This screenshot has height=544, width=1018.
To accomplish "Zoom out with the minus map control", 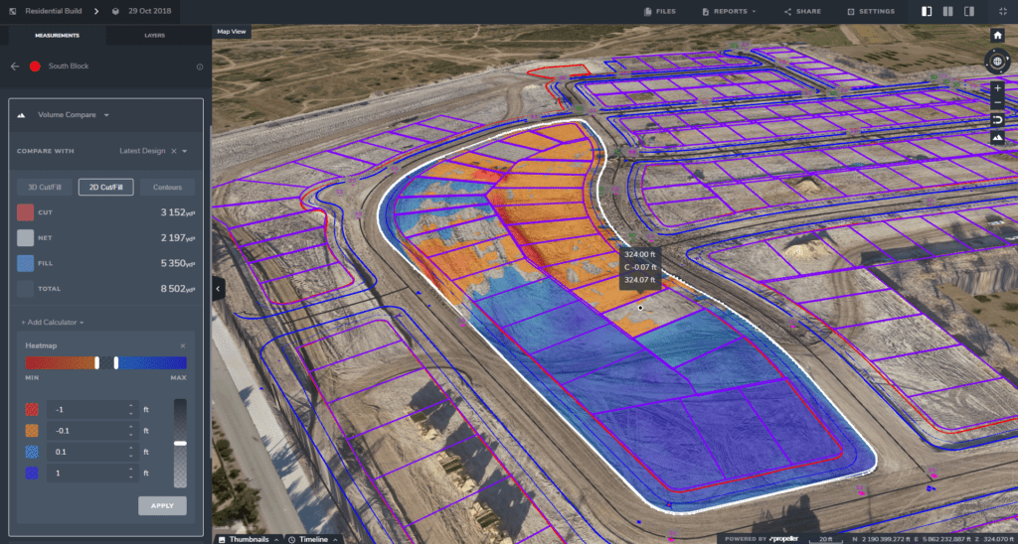I will [x=997, y=103].
